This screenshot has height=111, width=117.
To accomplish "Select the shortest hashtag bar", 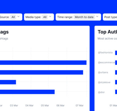I will [x=8, y=82].
